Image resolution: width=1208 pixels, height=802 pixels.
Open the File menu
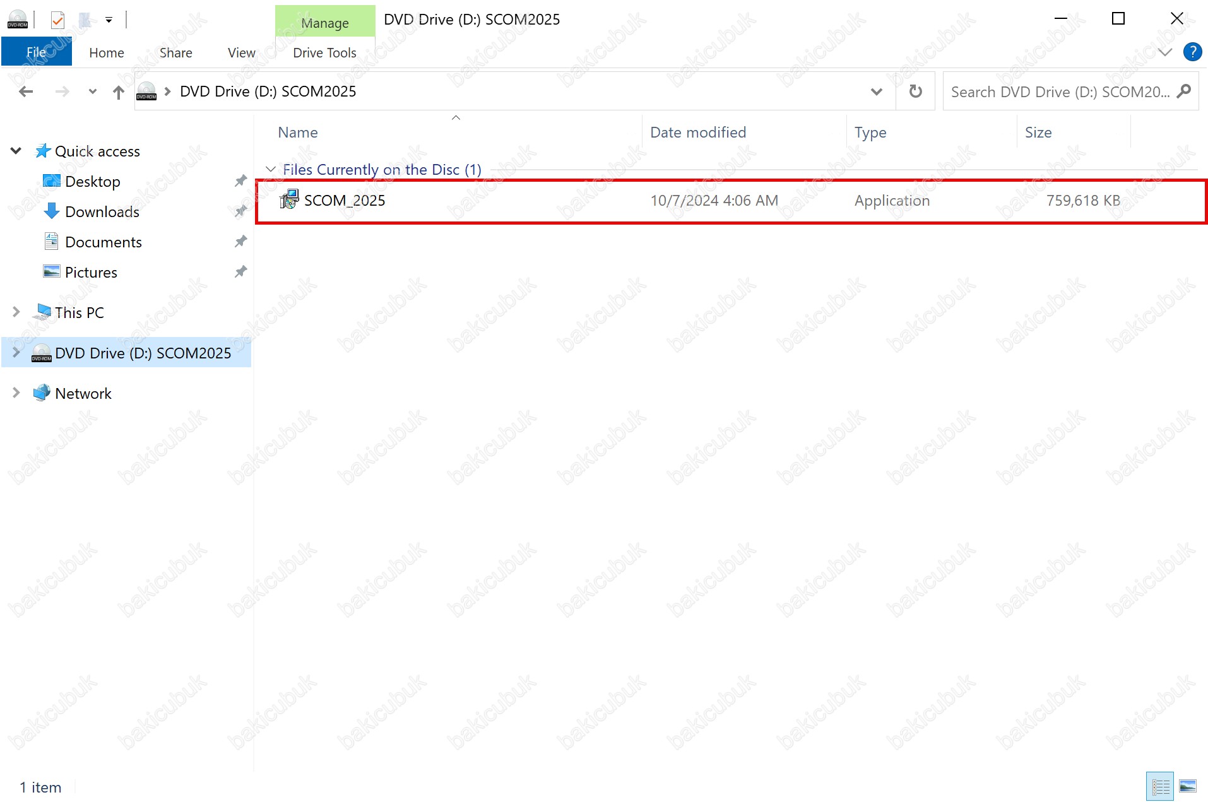point(37,52)
